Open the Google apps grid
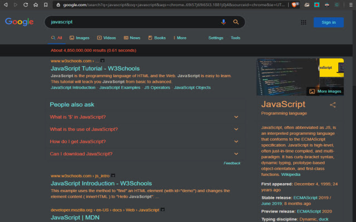Screen dimensions: 356x222 pyautogui.click(x=303, y=22)
